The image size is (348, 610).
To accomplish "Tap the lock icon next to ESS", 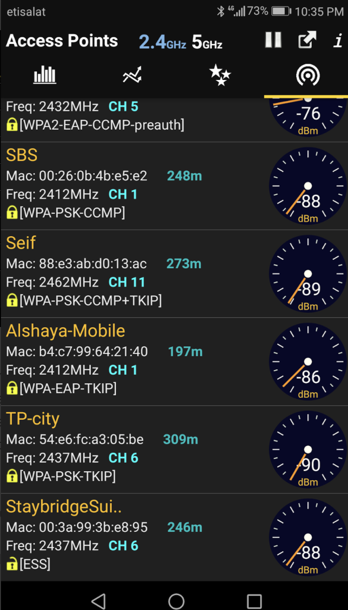I will (x=12, y=564).
